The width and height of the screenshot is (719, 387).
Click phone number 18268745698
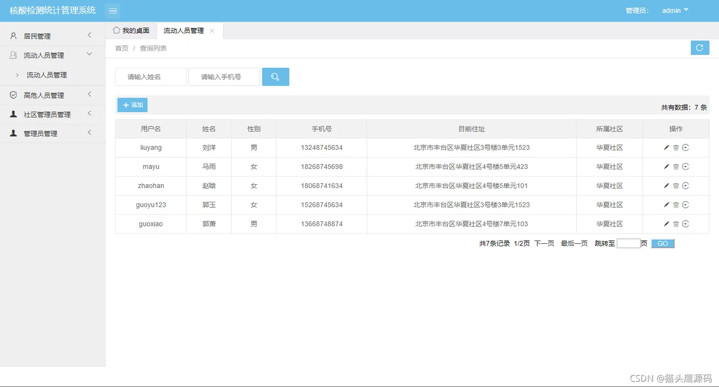[321, 167]
